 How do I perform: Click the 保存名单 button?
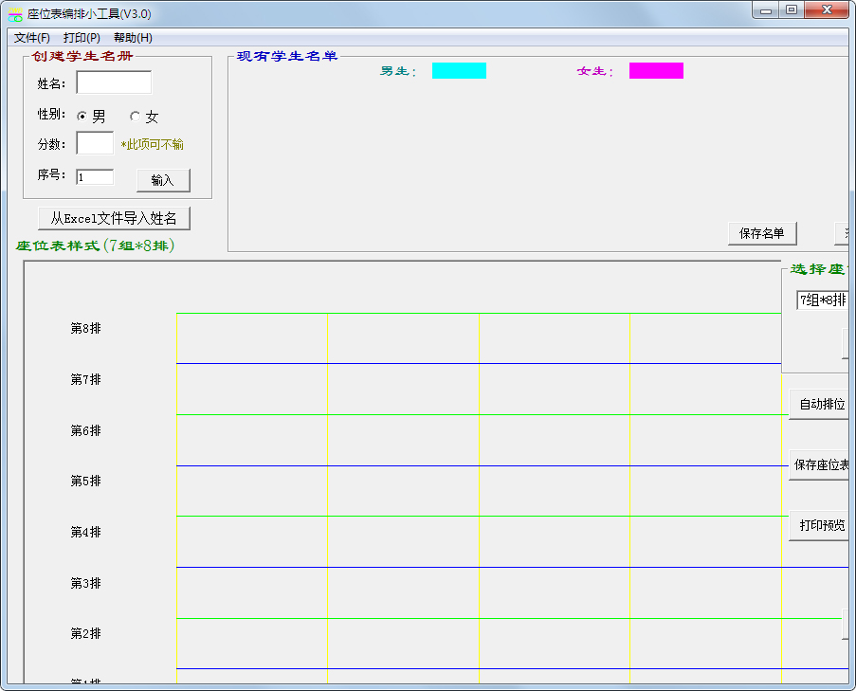click(x=762, y=233)
